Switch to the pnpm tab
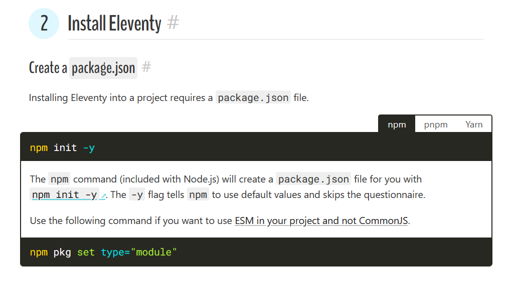 pos(436,124)
